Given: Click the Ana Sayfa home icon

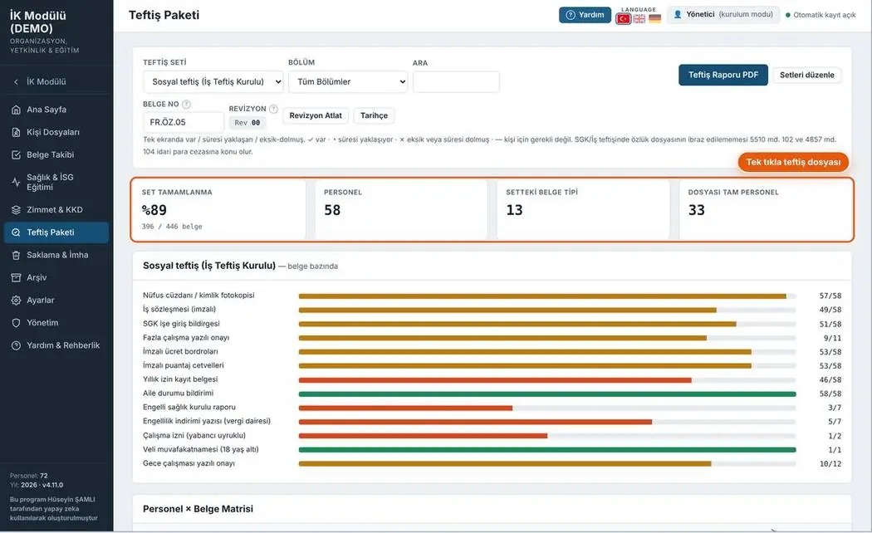Looking at the screenshot, I should click(x=16, y=110).
